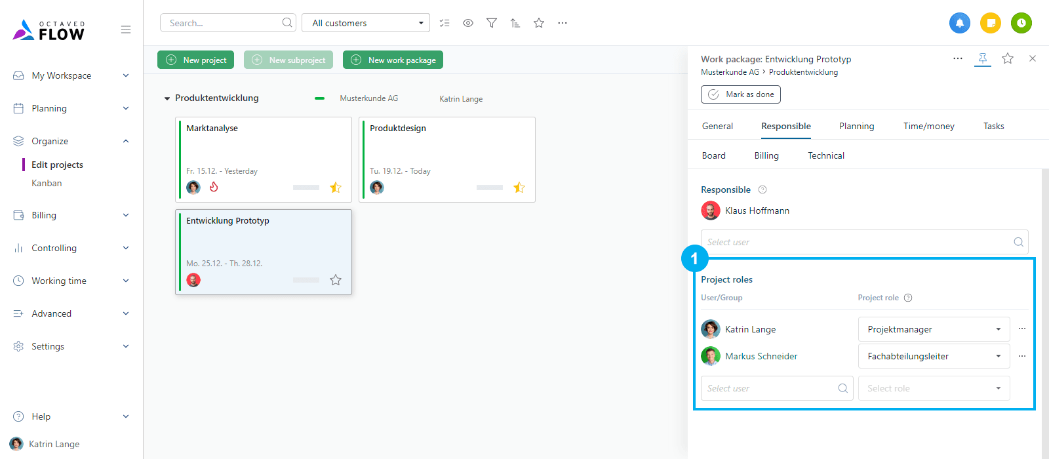Toggle favorite star on Marktanalyse card
Viewport: 1049px width, 459px height.
coord(336,188)
